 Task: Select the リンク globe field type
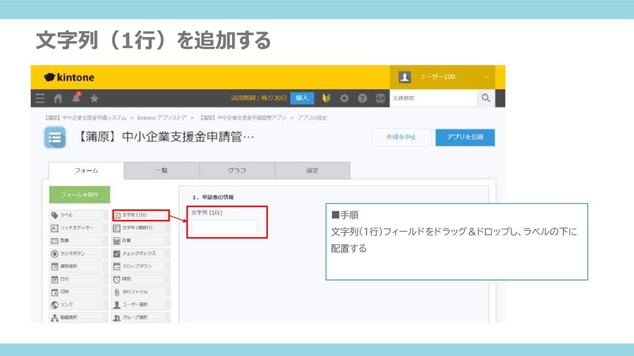79,305
